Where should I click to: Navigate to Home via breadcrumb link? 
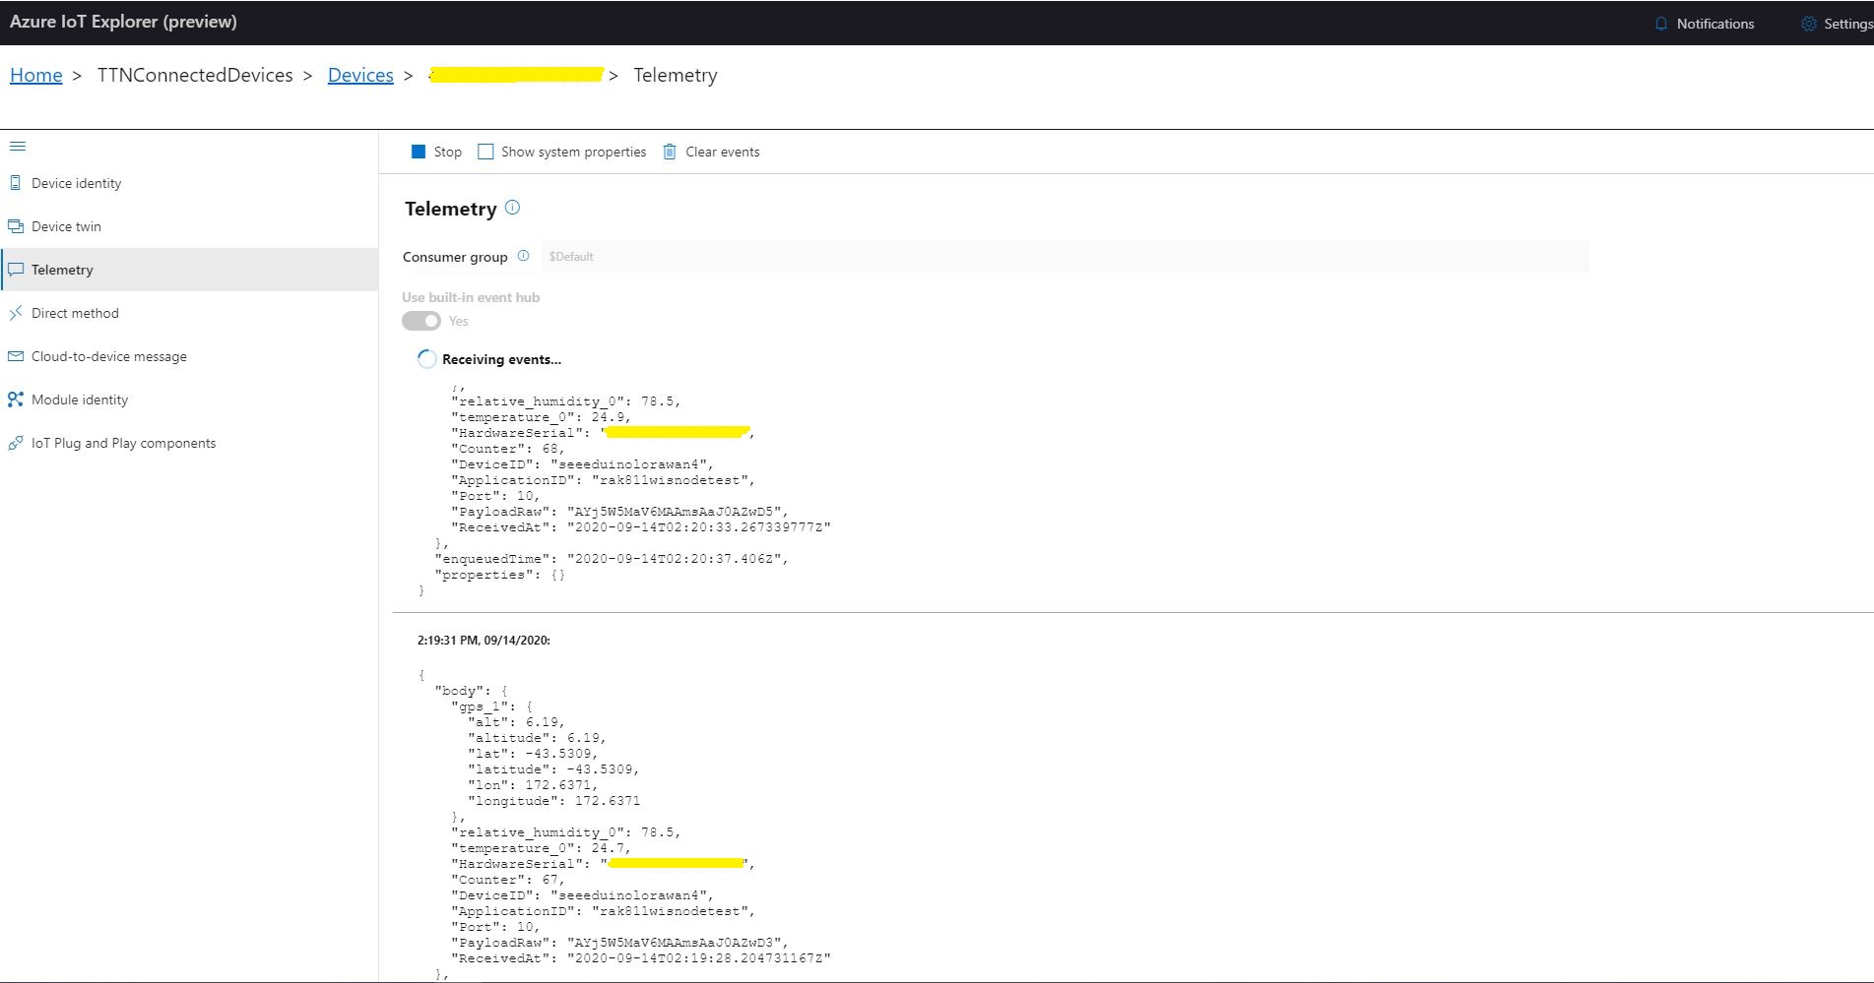35,75
